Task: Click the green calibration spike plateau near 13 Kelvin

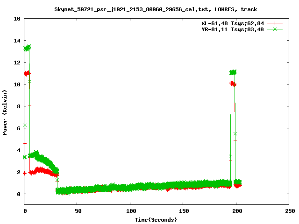Action: (x=27, y=48)
